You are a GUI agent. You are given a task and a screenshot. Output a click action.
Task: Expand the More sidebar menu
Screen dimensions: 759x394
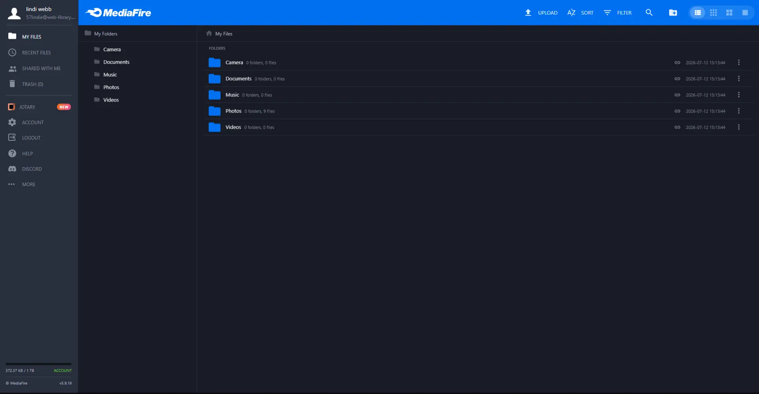[22, 184]
